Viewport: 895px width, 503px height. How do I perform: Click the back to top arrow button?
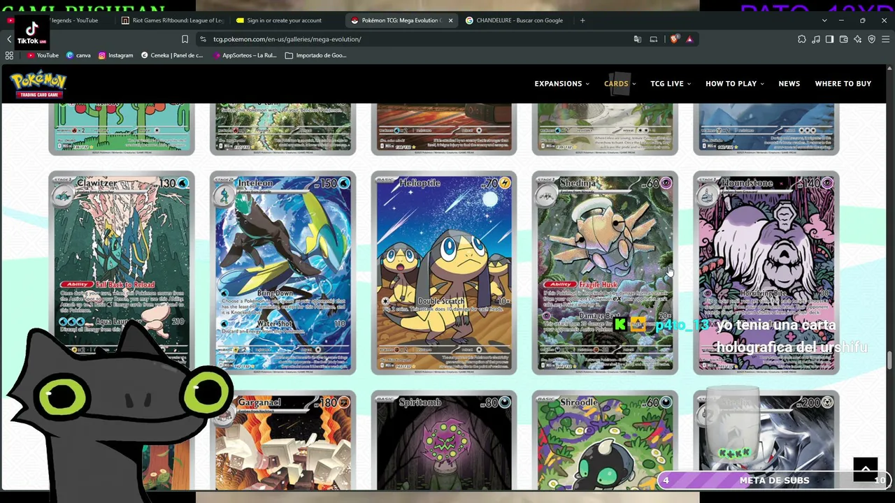click(x=865, y=469)
